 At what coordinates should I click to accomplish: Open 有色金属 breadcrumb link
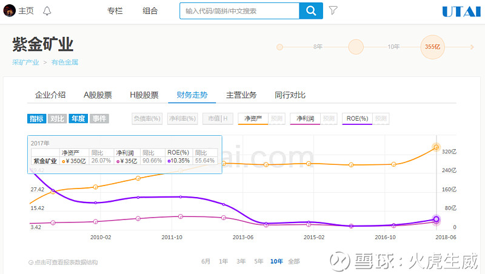coord(65,62)
